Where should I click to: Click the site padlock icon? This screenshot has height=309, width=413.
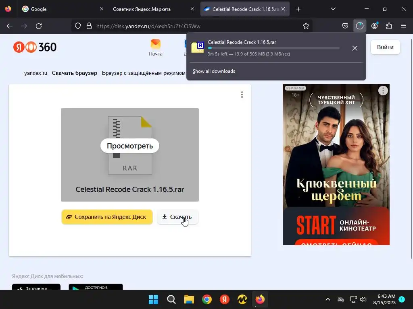(89, 26)
